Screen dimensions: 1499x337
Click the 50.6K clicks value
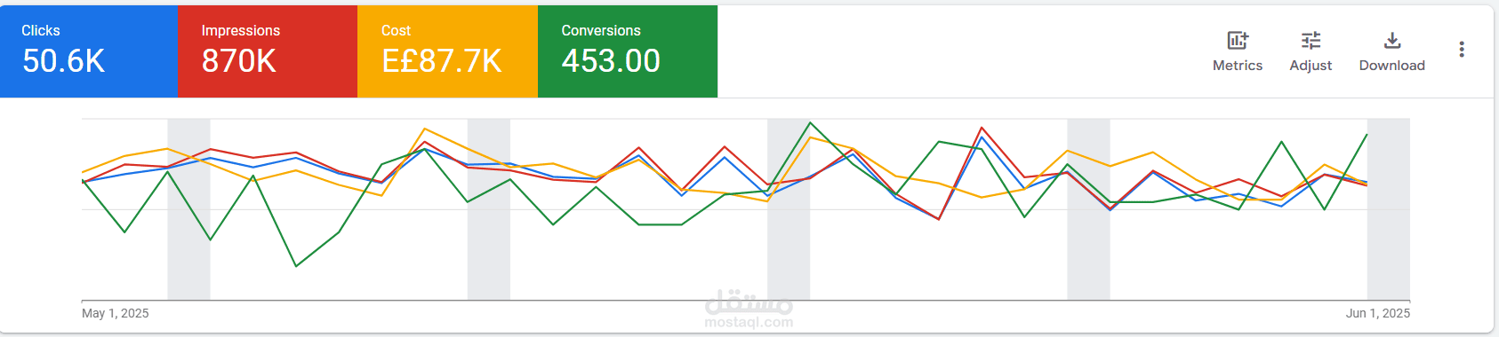63,61
